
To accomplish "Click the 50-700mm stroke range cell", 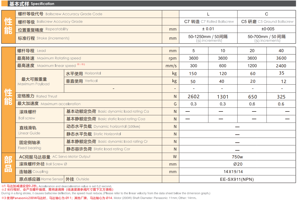I will pos(266,38).
